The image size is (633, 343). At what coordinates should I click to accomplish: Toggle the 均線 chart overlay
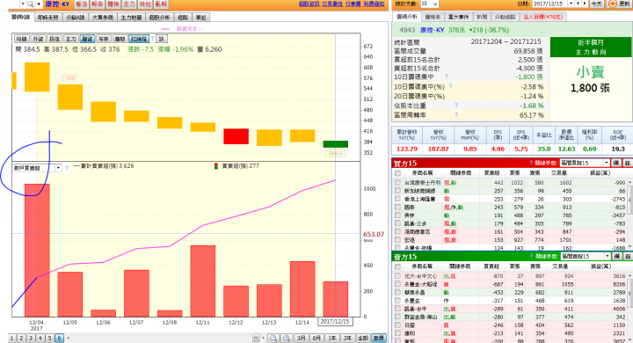click(21, 39)
